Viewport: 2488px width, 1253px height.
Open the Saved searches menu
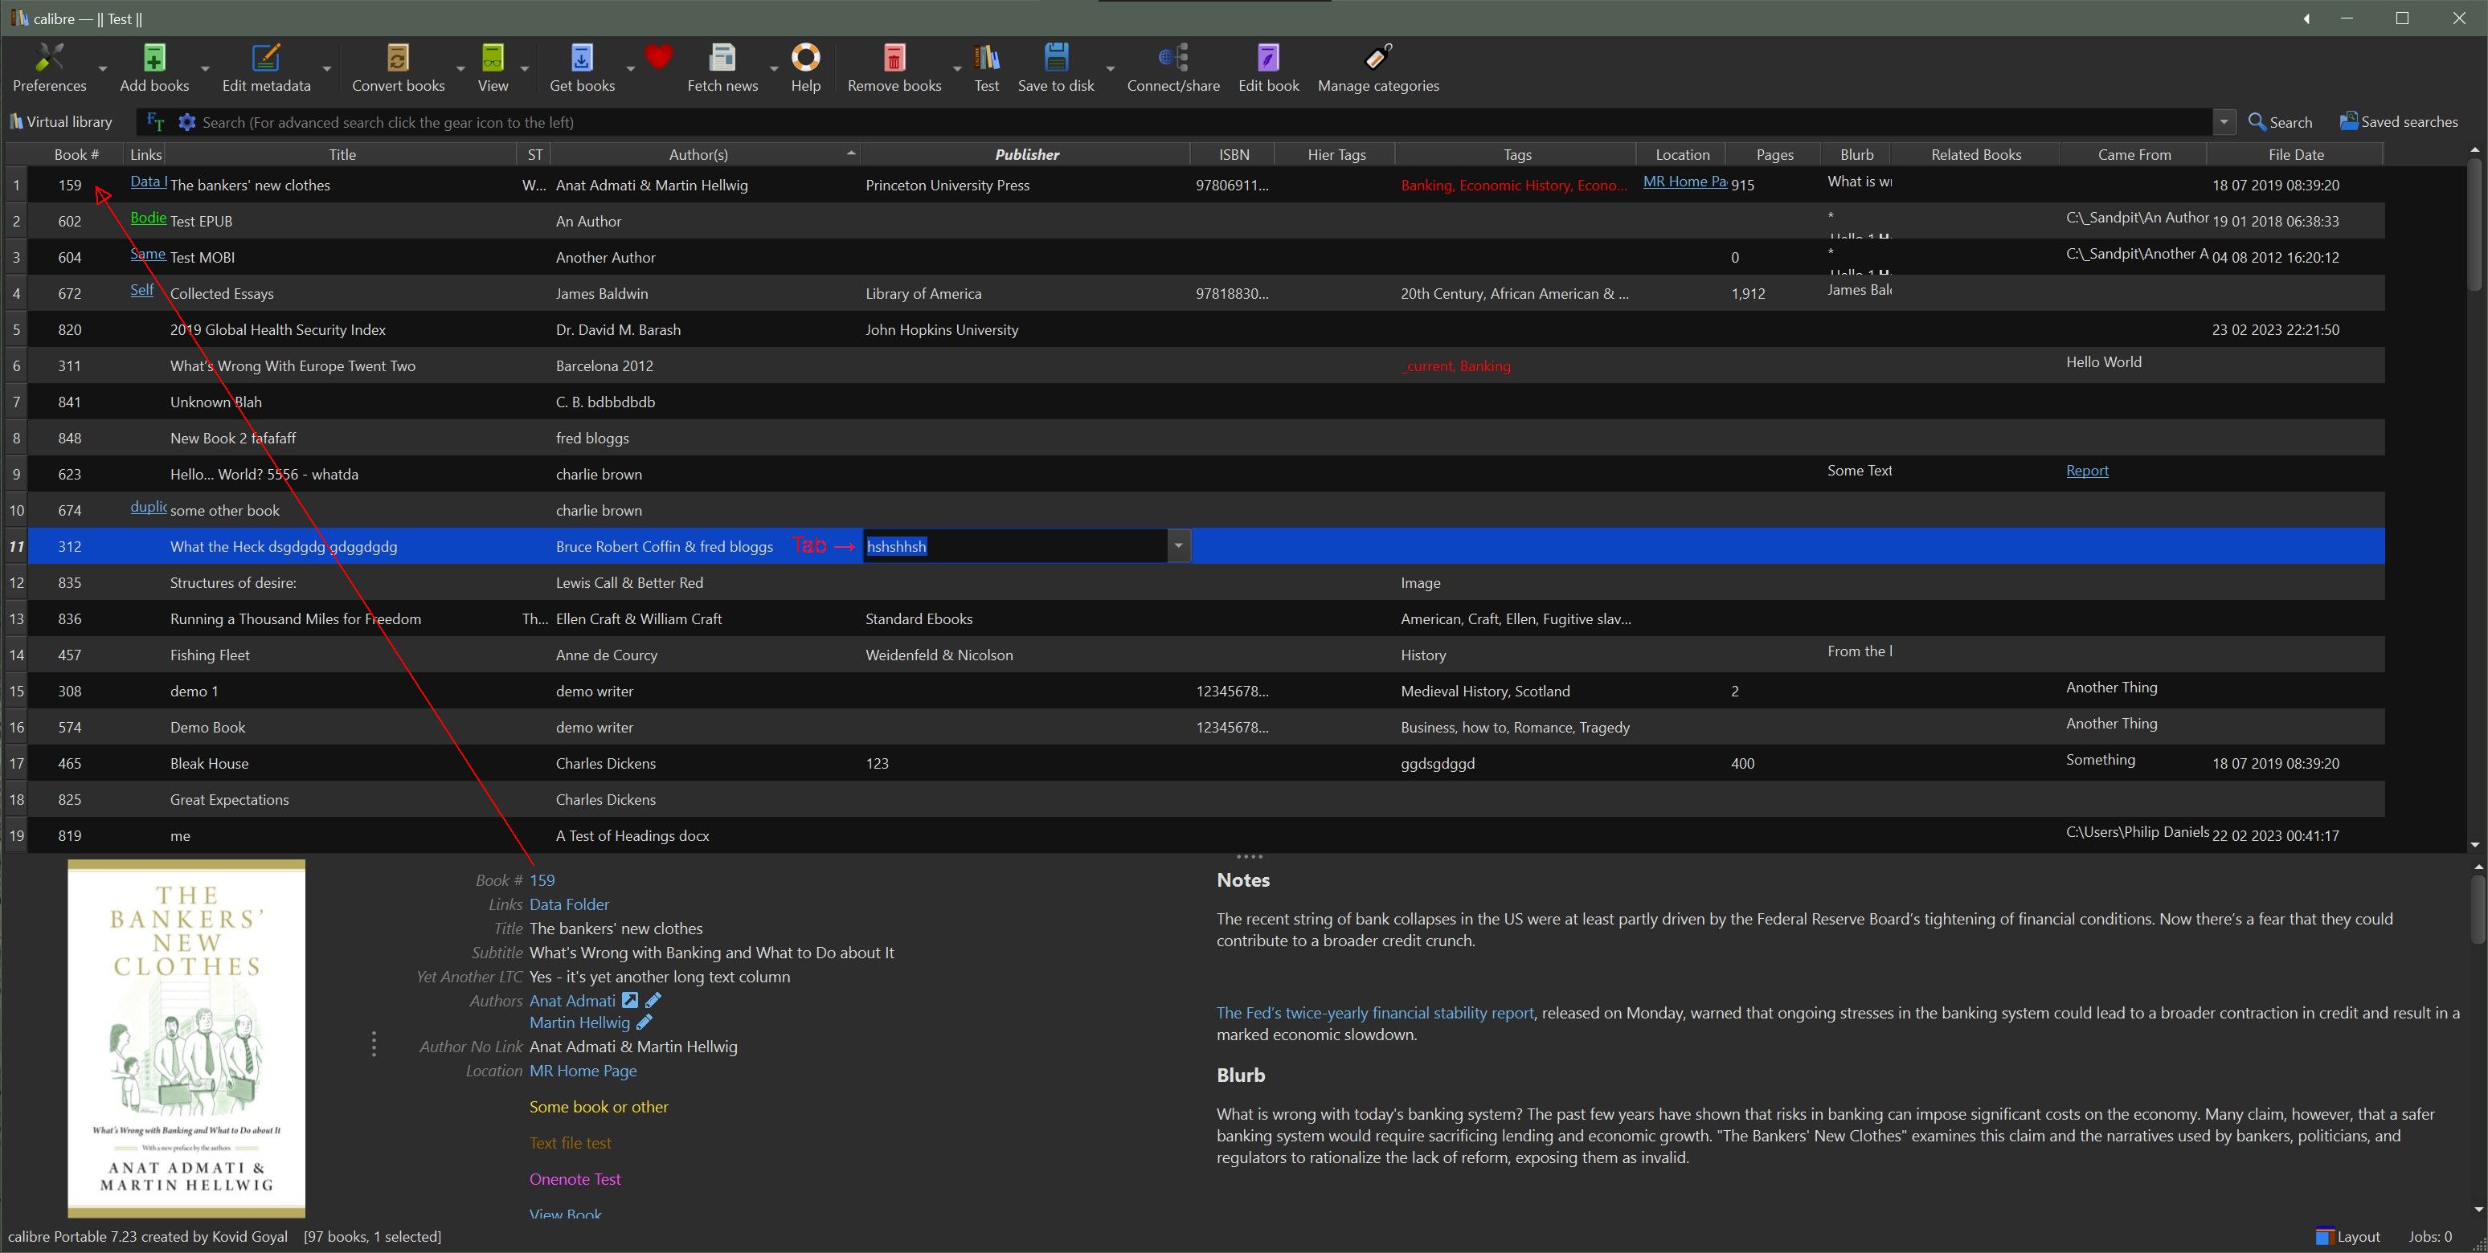coord(2398,121)
